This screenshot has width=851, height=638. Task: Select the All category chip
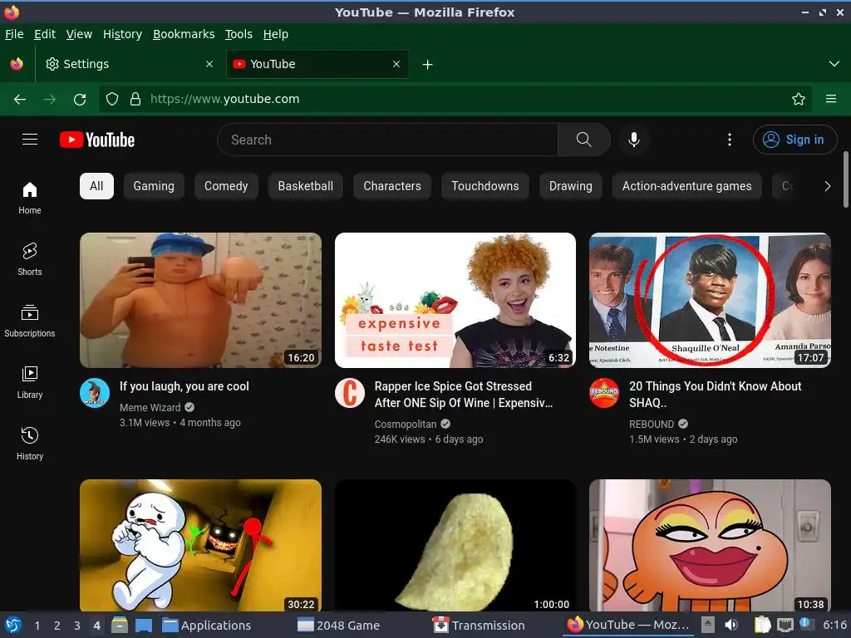[96, 186]
